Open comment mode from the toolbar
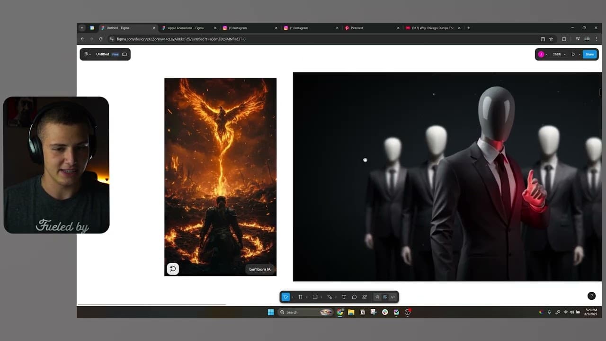Viewport: 606px width, 341px height. [x=354, y=297]
